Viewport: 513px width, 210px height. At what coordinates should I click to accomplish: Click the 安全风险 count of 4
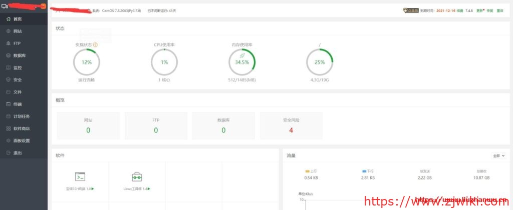click(291, 130)
